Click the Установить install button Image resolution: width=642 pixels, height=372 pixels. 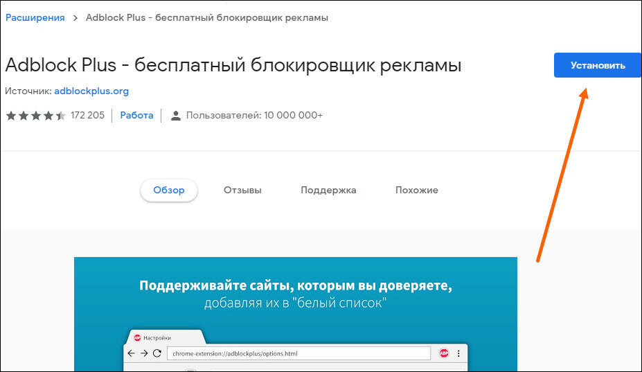[598, 65]
